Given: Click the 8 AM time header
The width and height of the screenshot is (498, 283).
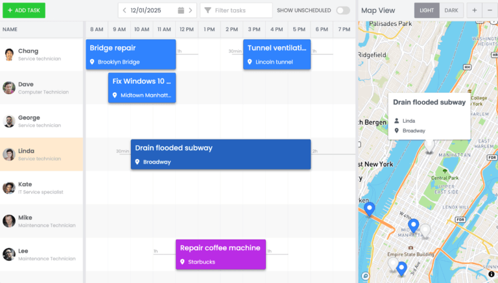Looking at the screenshot, I should point(97,29).
